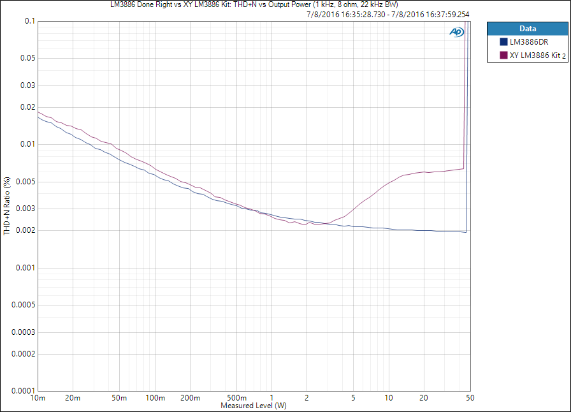Click the 0.001 tick on the Y axis
The width and height of the screenshot is (571, 412).
[25, 268]
